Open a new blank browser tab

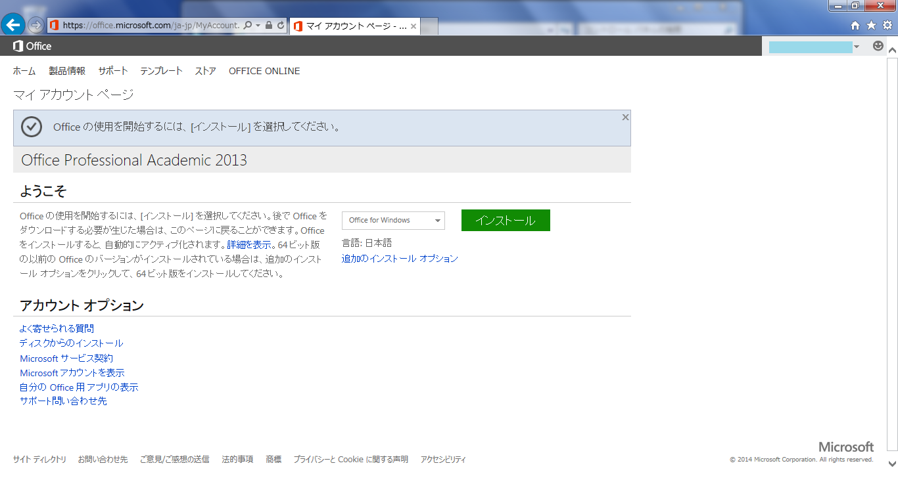click(429, 26)
